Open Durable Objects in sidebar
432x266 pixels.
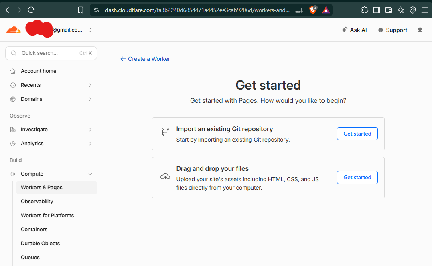click(57, 244)
